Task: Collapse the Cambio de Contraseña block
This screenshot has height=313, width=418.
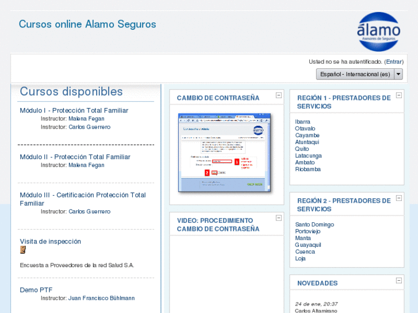Action: click(279, 95)
